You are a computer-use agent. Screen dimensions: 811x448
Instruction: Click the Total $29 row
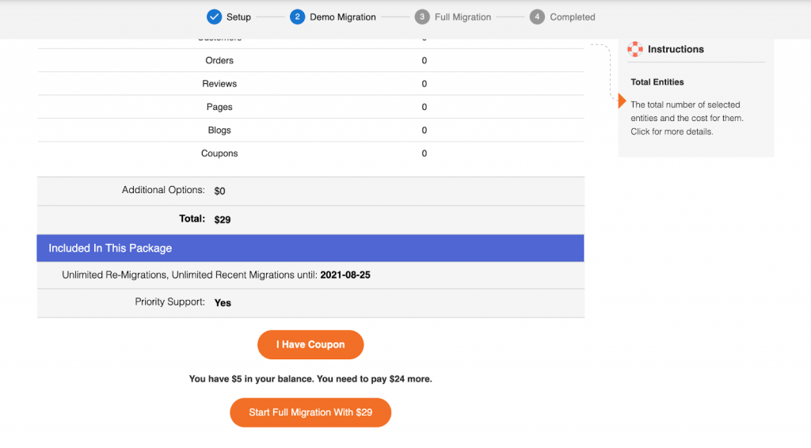tap(310, 219)
